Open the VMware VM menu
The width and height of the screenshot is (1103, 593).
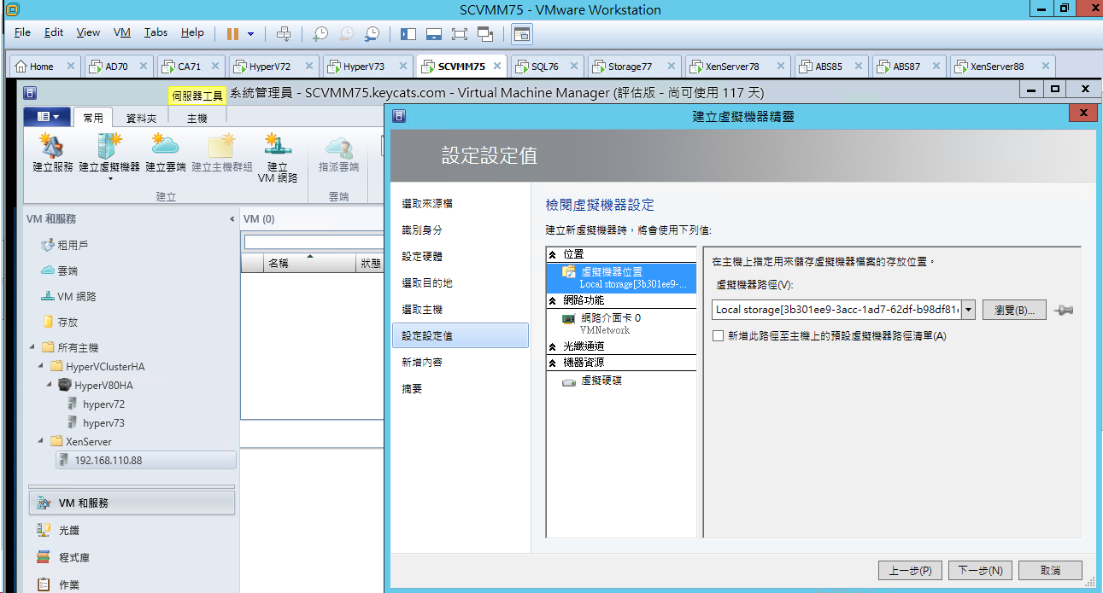coord(122,32)
